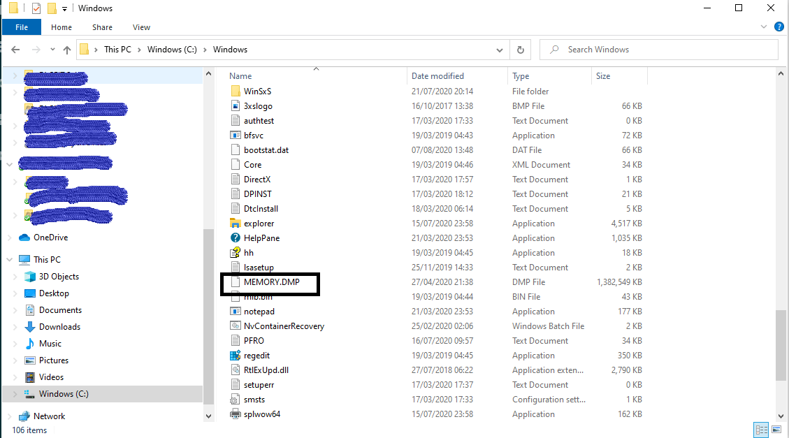
Task: Sort by the Name column header
Action: (x=240, y=76)
